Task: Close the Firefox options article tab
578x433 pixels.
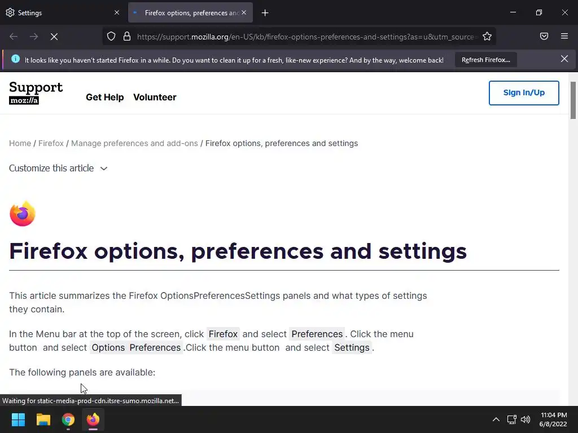Action: coord(244,12)
